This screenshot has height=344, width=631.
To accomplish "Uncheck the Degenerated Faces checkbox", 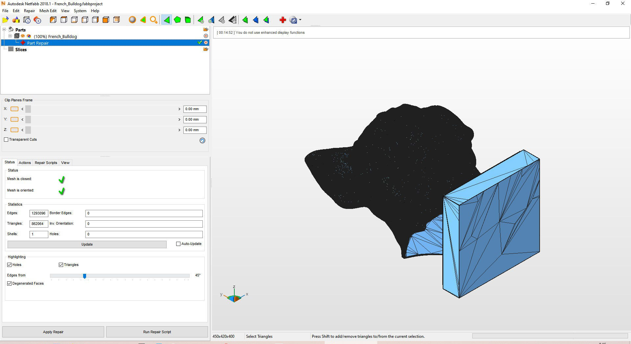I will (10, 283).
